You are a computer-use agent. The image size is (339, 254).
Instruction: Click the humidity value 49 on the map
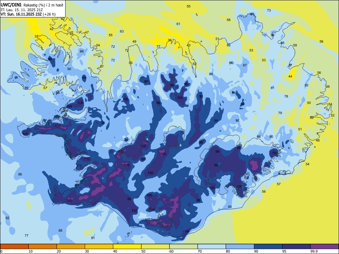pos(134,42)
